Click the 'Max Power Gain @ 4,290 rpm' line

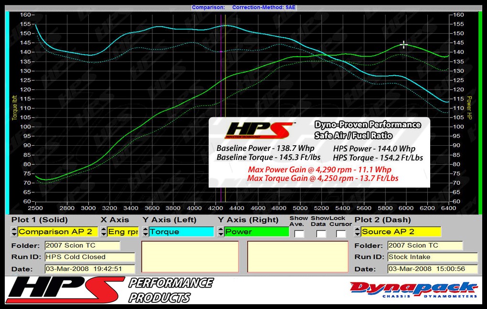tap(319, 169)
